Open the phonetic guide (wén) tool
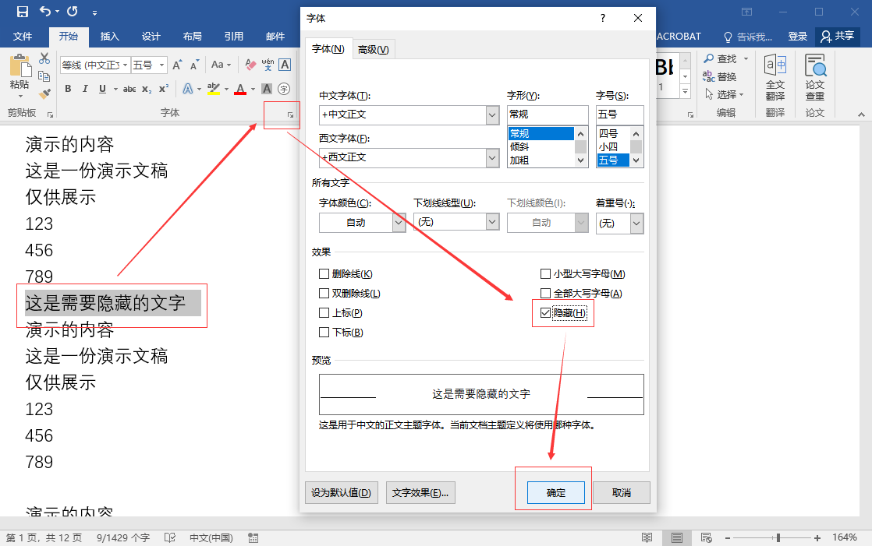 pos(268,65)
